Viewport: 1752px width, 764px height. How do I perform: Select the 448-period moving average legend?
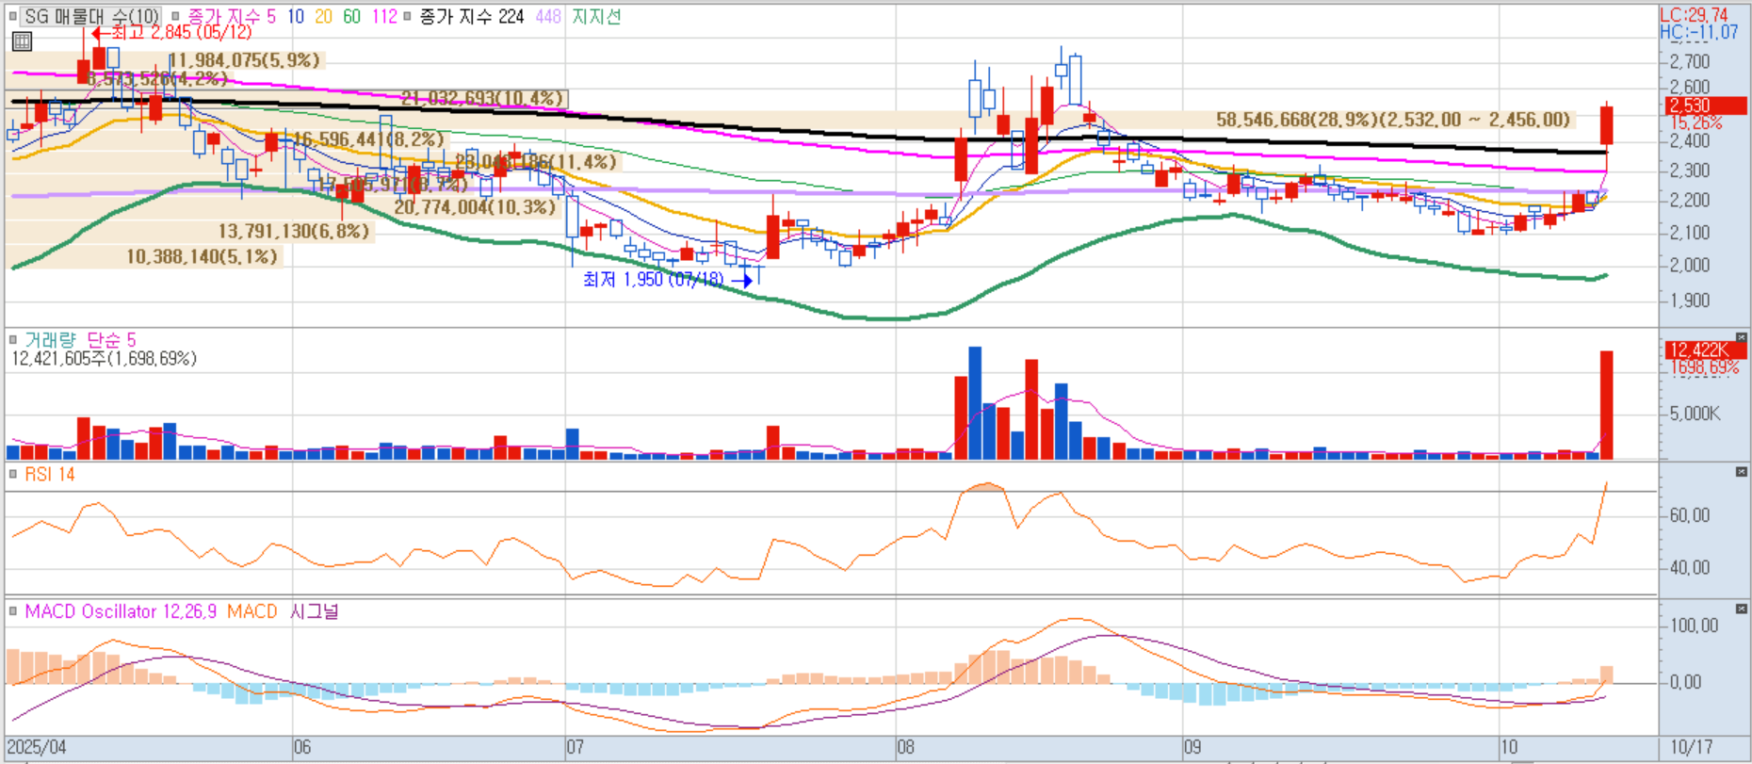point(548,16)
